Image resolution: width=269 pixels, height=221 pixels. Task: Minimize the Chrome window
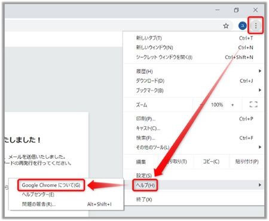point(218,10)
